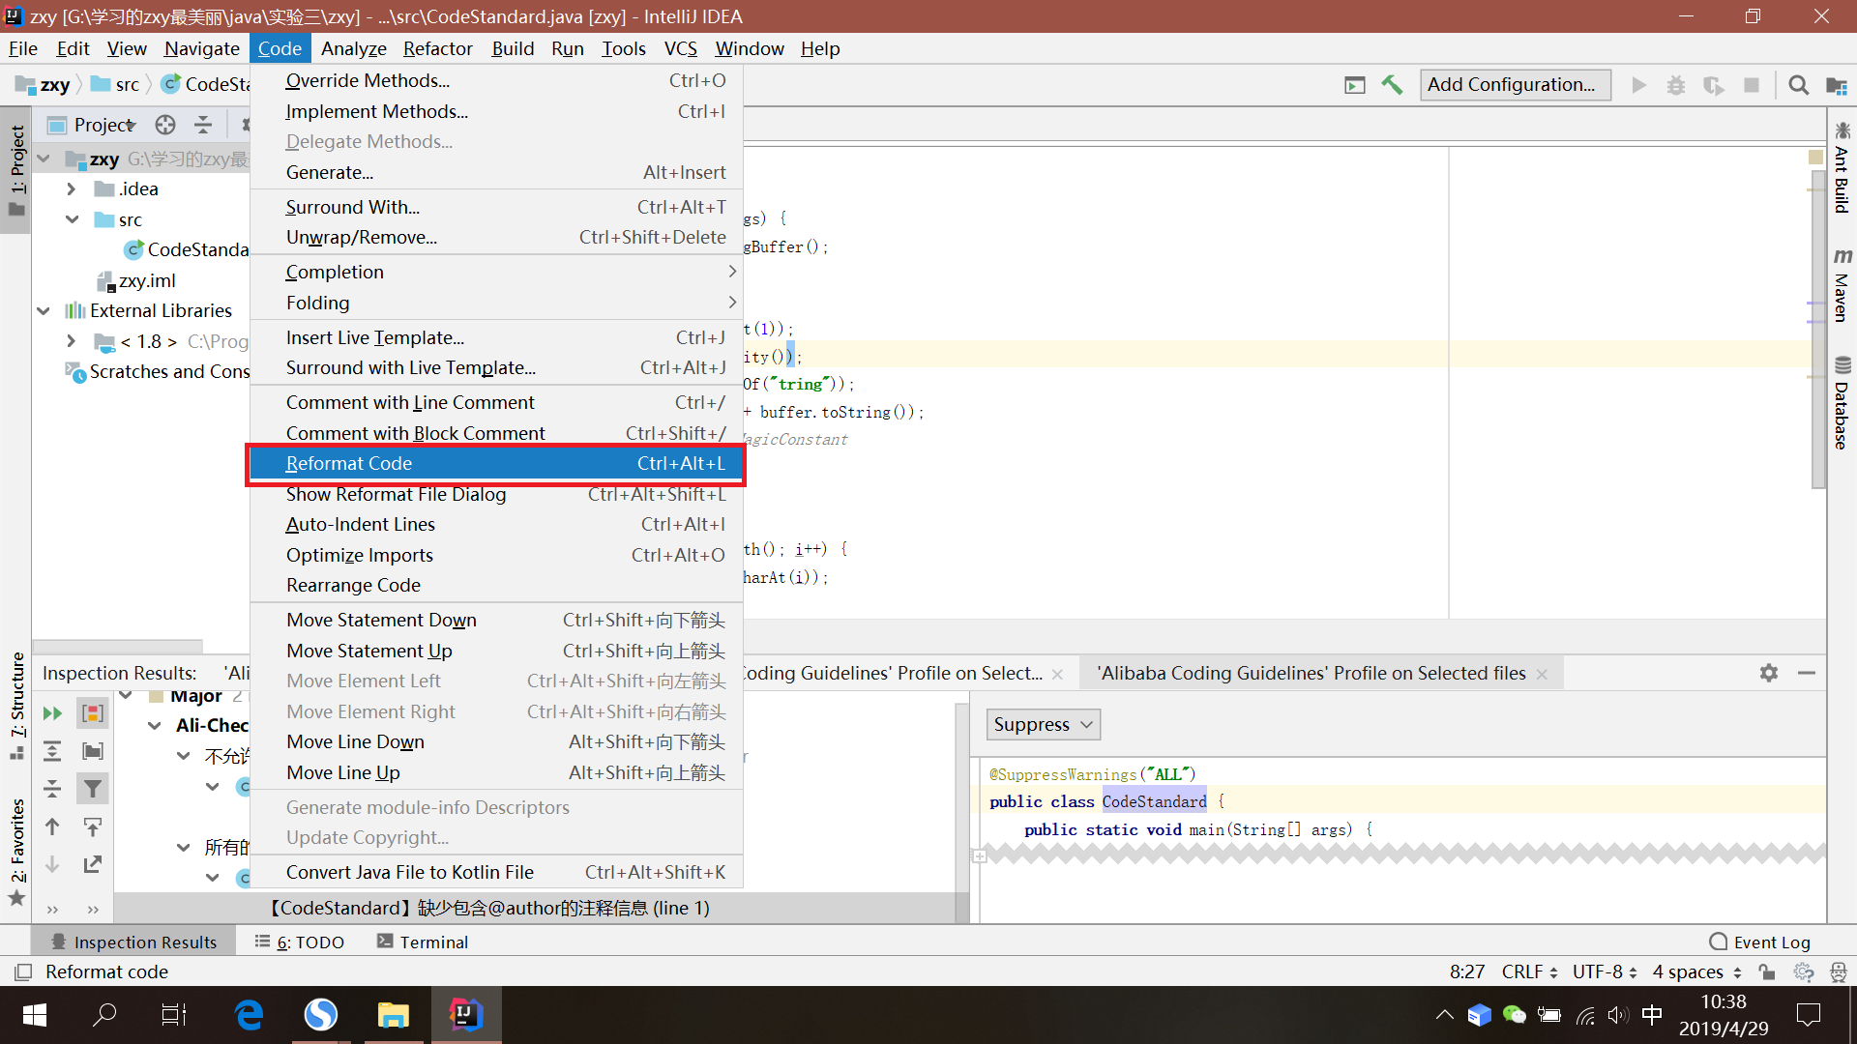1857x1044 pixels.
Task: Click Expand All in inspection results toolbar
Action: pos(52,751)
